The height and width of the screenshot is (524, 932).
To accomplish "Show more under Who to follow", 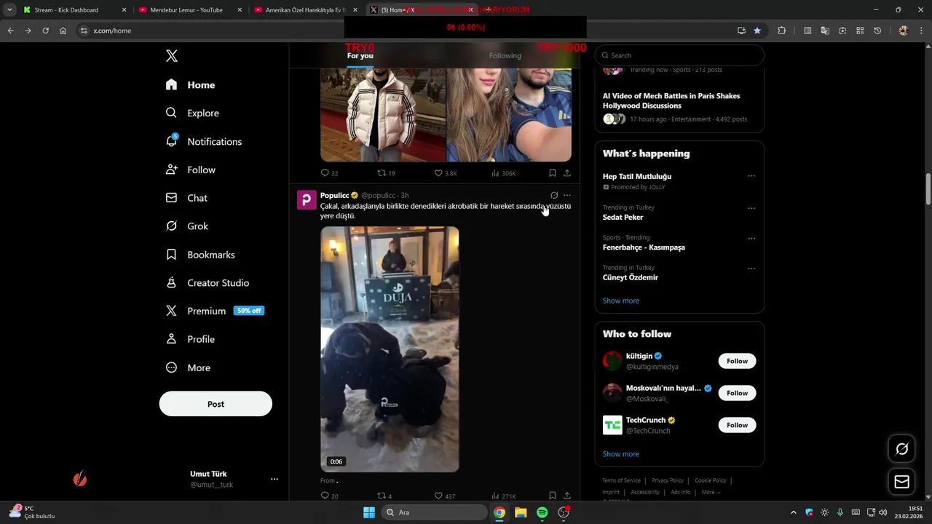I will pyautogui.click(x=621, y=454).
